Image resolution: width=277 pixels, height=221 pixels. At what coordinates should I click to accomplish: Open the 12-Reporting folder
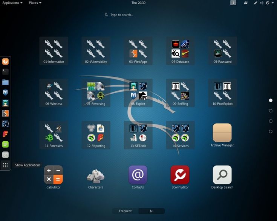[96, 135]
